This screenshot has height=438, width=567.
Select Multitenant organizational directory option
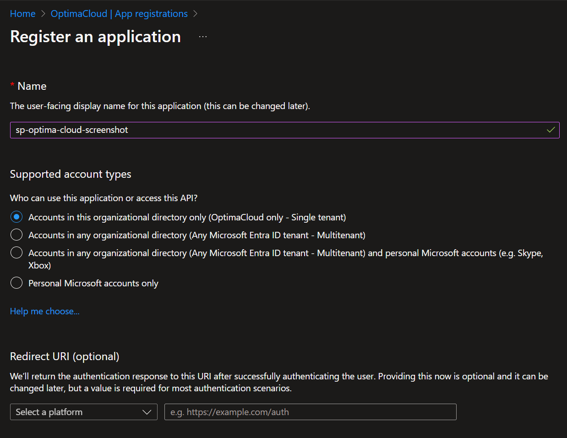coord(16,235)
